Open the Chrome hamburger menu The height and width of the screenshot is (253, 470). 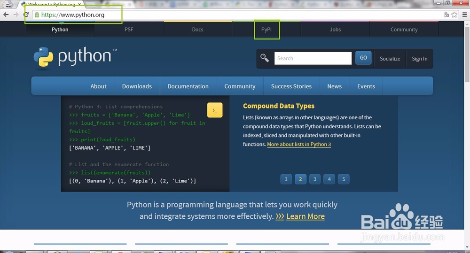pyautogui.click(x=464, y=15)
